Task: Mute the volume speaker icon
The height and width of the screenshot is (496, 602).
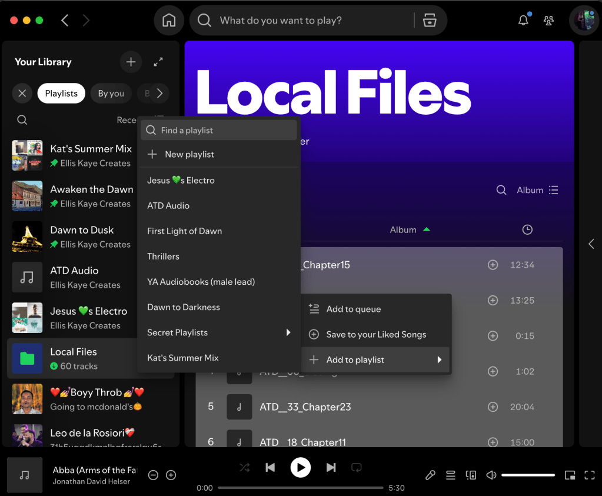Action: point(491,475)
